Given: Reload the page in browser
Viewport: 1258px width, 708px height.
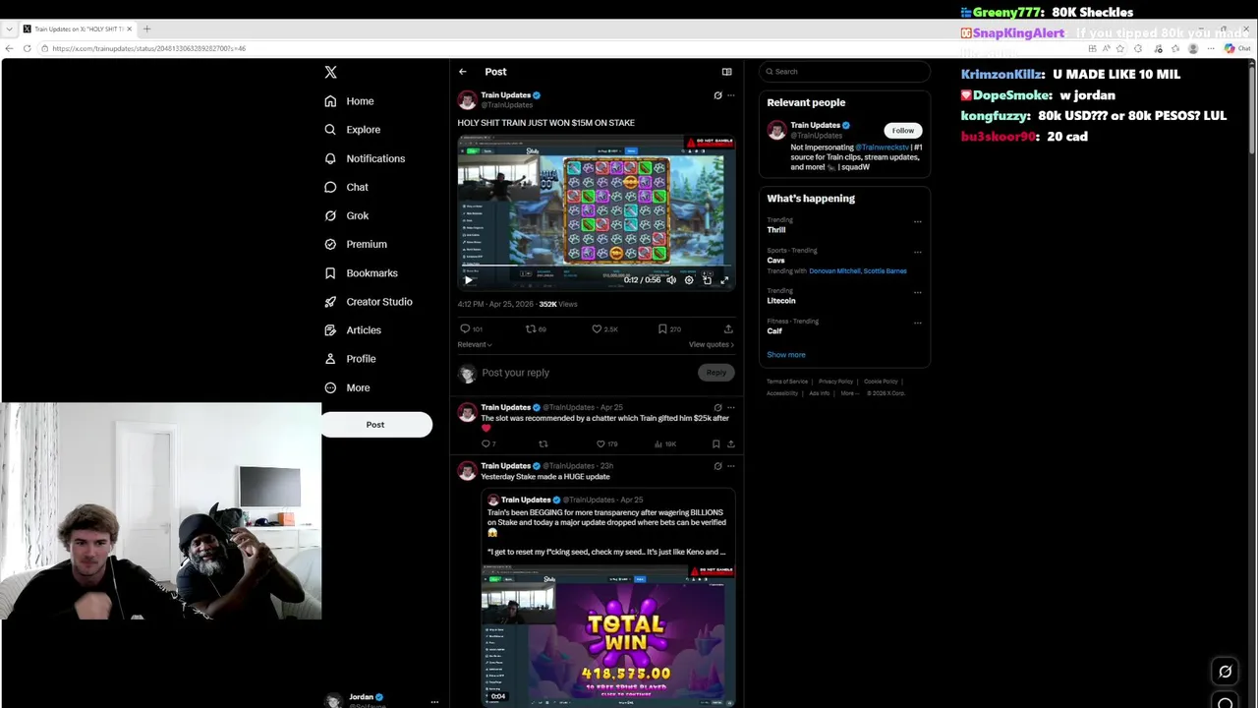Looking at the screenshot, I should pyautogui.click(x=28, y=48).
